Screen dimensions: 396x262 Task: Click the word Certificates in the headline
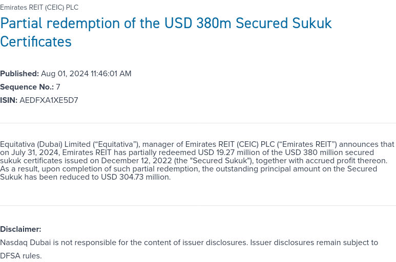click(36, 41)
